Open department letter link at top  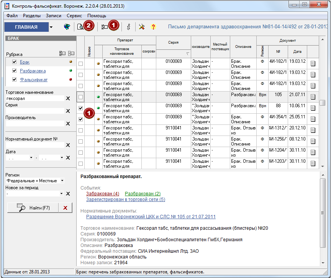[x=248, y=26]
